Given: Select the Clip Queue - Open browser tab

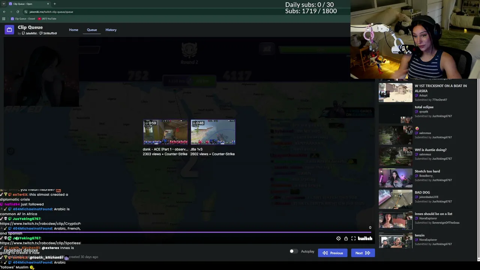Looking at the screenshot, I should pos(28,4).
